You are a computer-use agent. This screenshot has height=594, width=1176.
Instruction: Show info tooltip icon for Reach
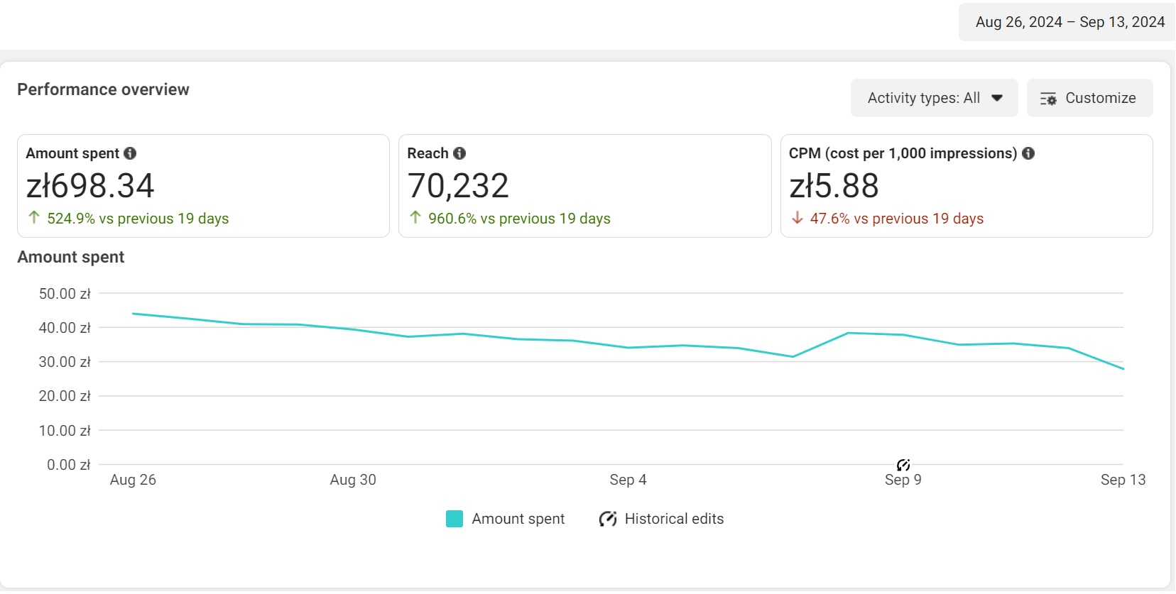pyautogui.click(x=459, y=153)
